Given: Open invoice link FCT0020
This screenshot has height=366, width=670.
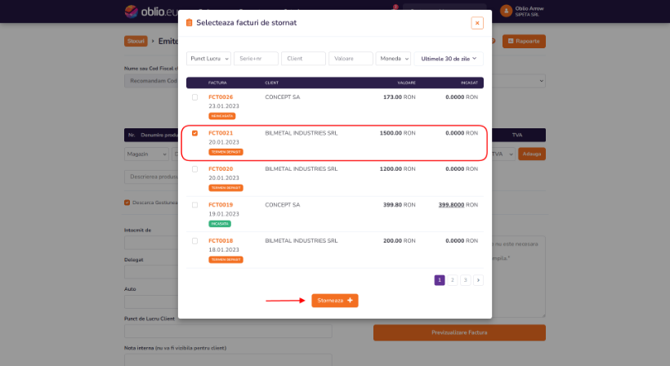Looking at the screenshot, I should point(221,169).
